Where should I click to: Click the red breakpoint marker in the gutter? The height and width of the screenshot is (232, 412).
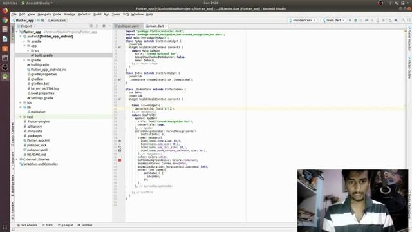point(120,160)
